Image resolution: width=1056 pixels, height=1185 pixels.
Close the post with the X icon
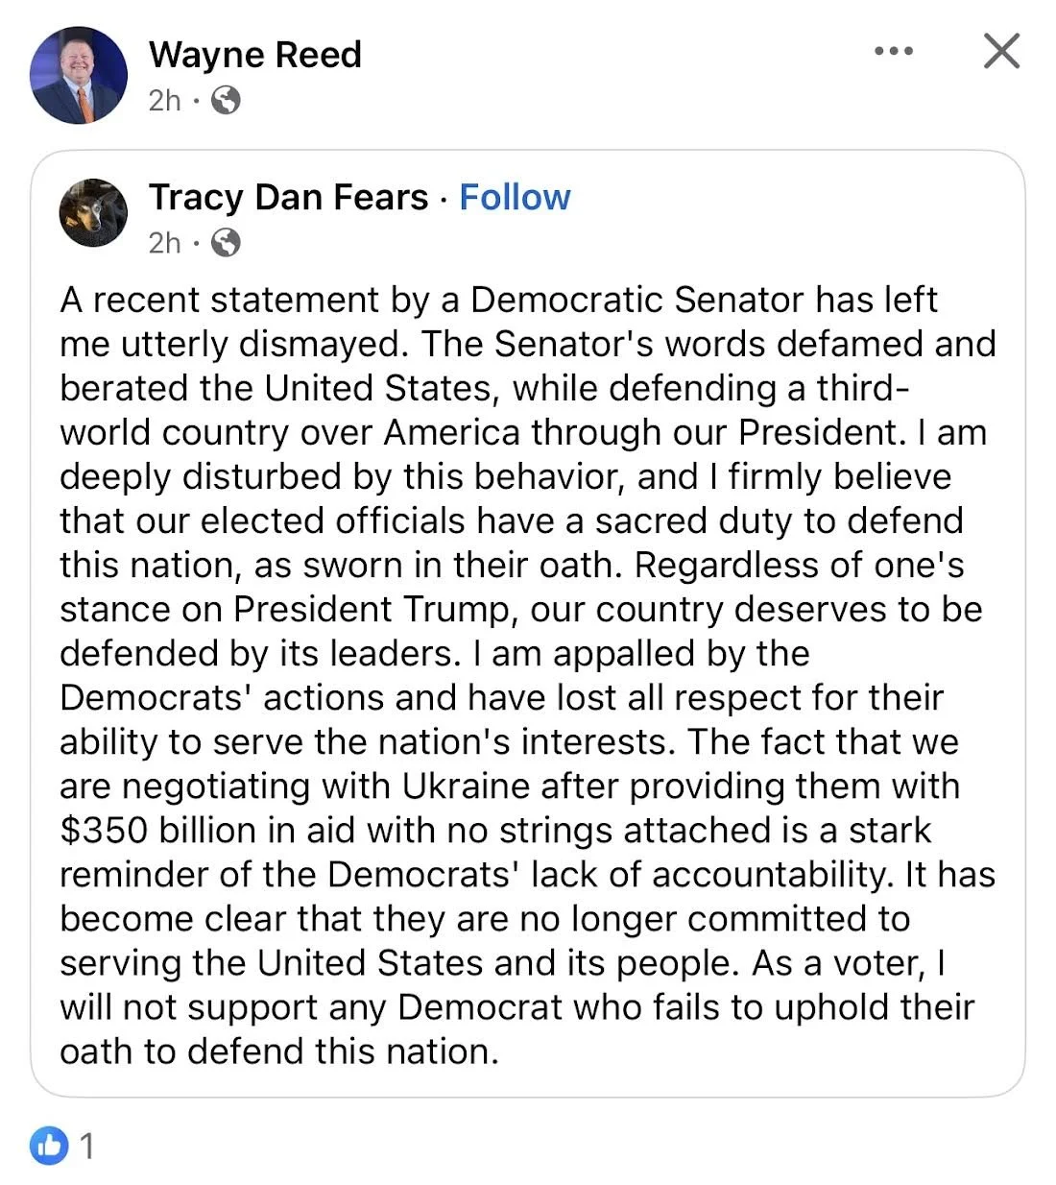click(x=1000, y=51)
